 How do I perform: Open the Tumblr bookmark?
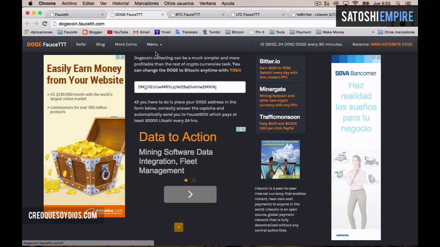211,32
